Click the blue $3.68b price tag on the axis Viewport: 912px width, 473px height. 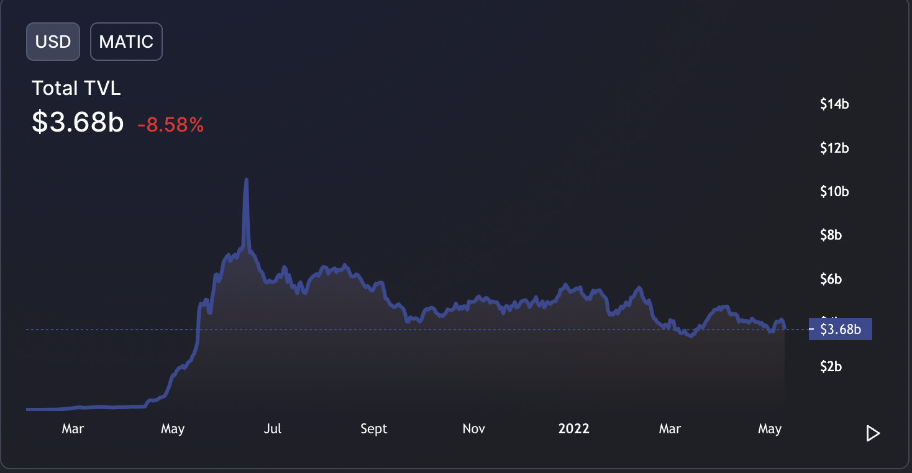point(840,329)
